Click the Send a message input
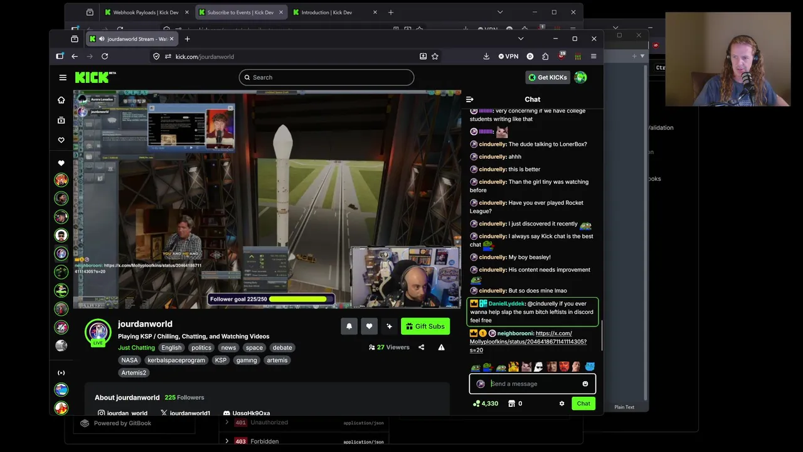This screenshot has height=452, width=803. pyautogui.click(x=533, y=384)
